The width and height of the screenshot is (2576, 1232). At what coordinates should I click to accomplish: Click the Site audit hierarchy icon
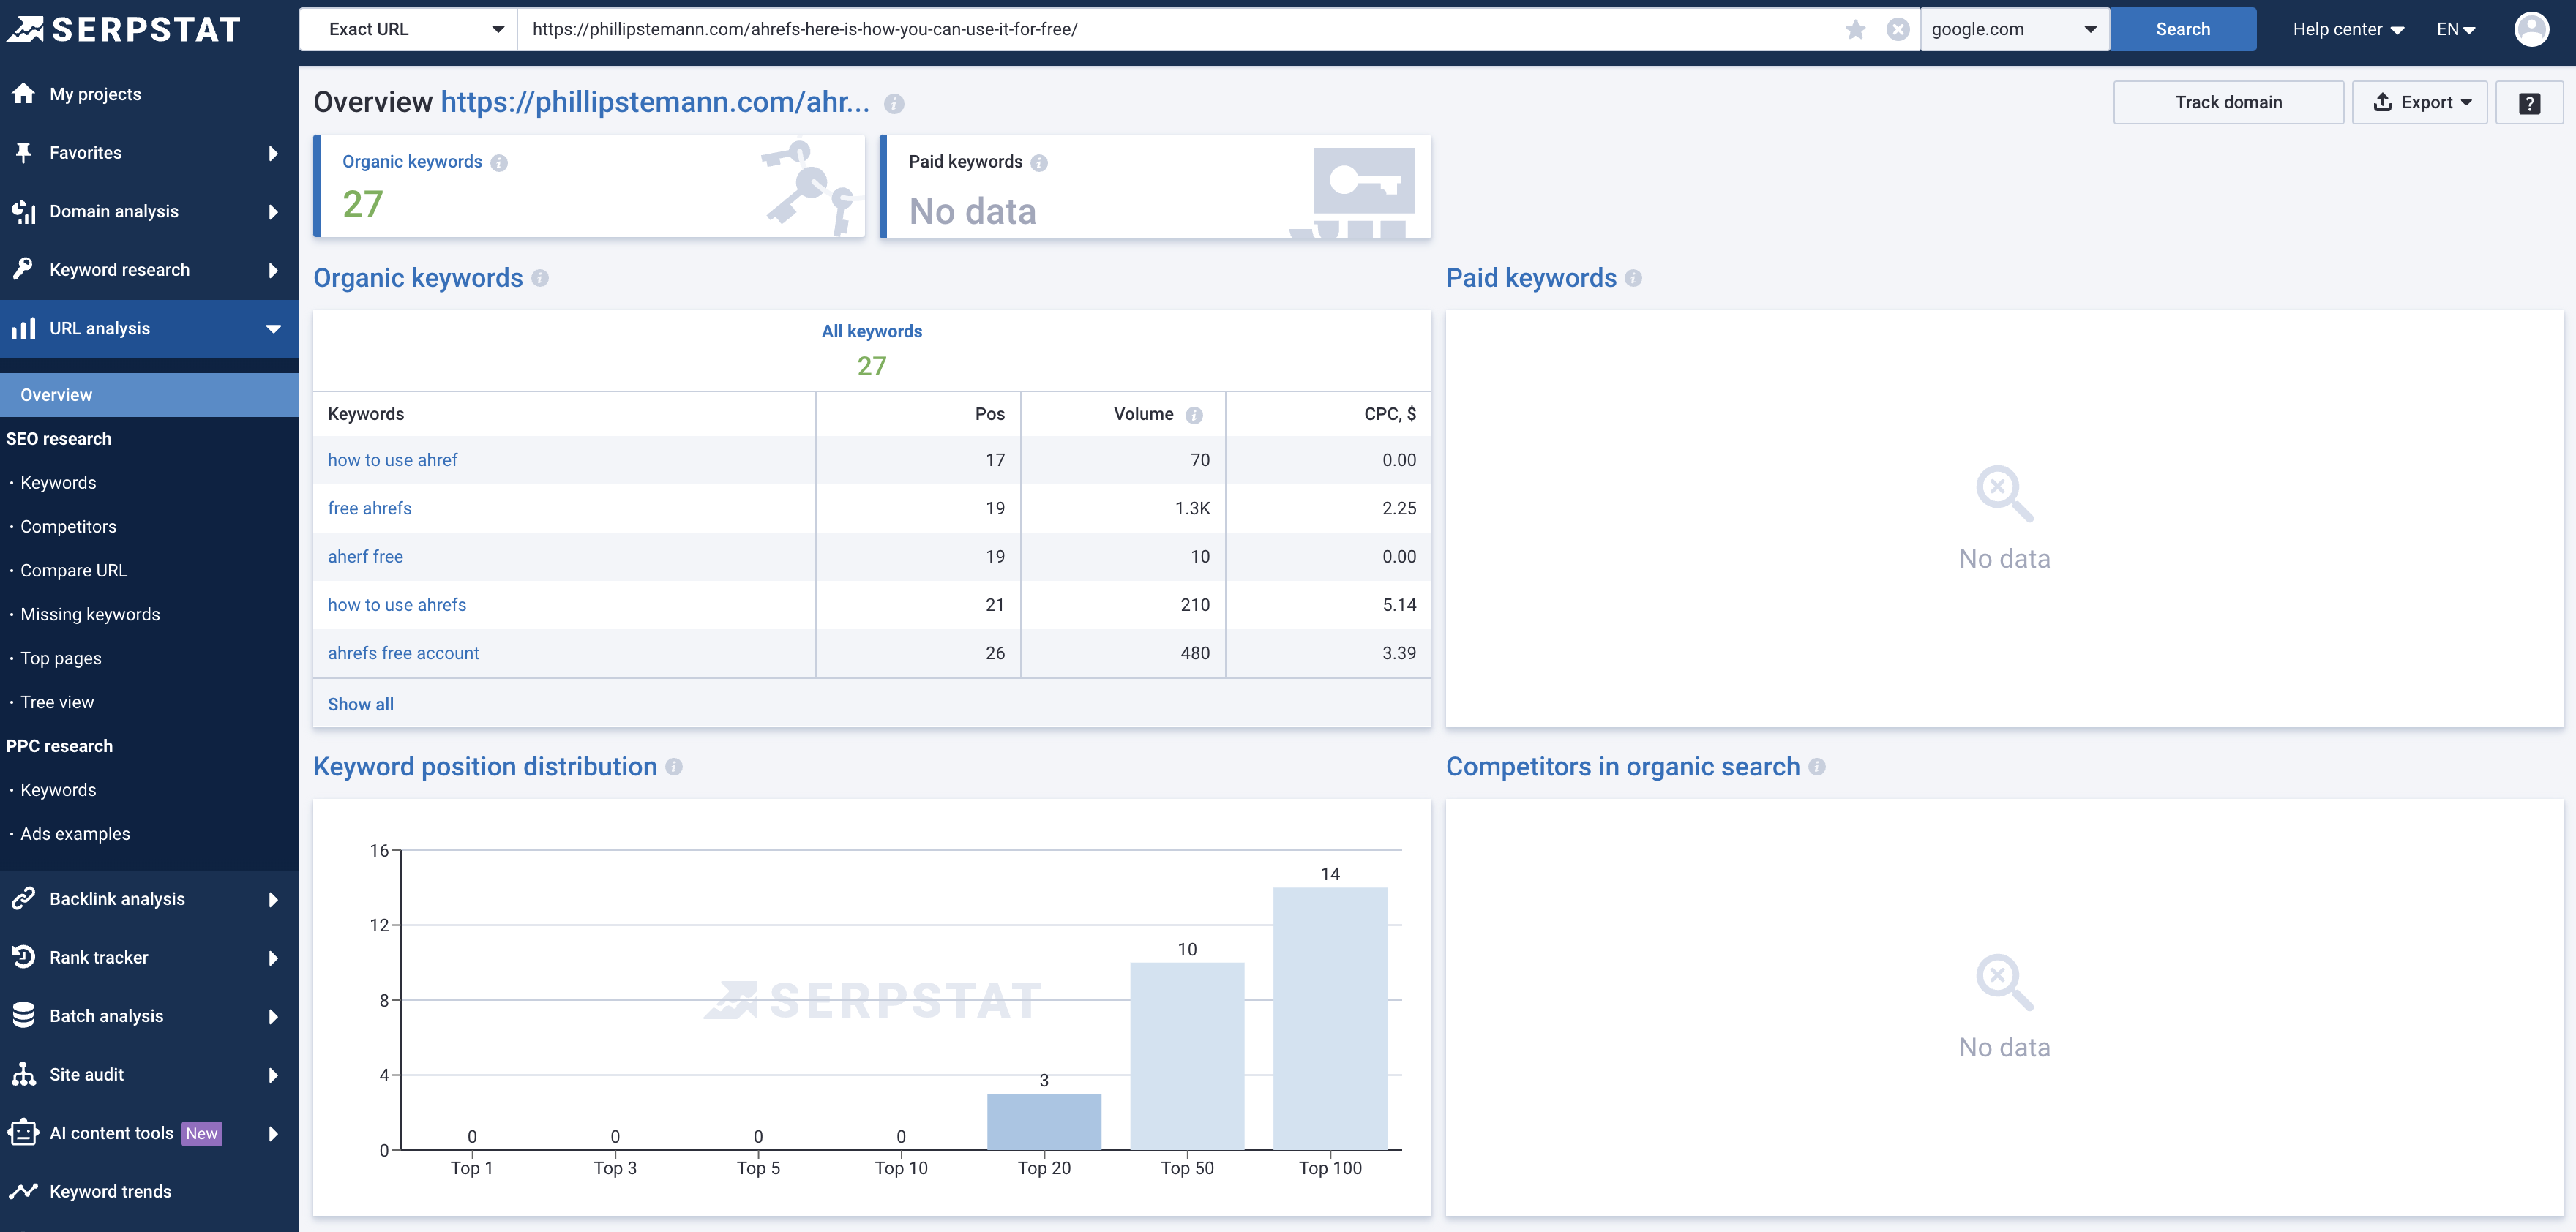(x=23, y=1074)
